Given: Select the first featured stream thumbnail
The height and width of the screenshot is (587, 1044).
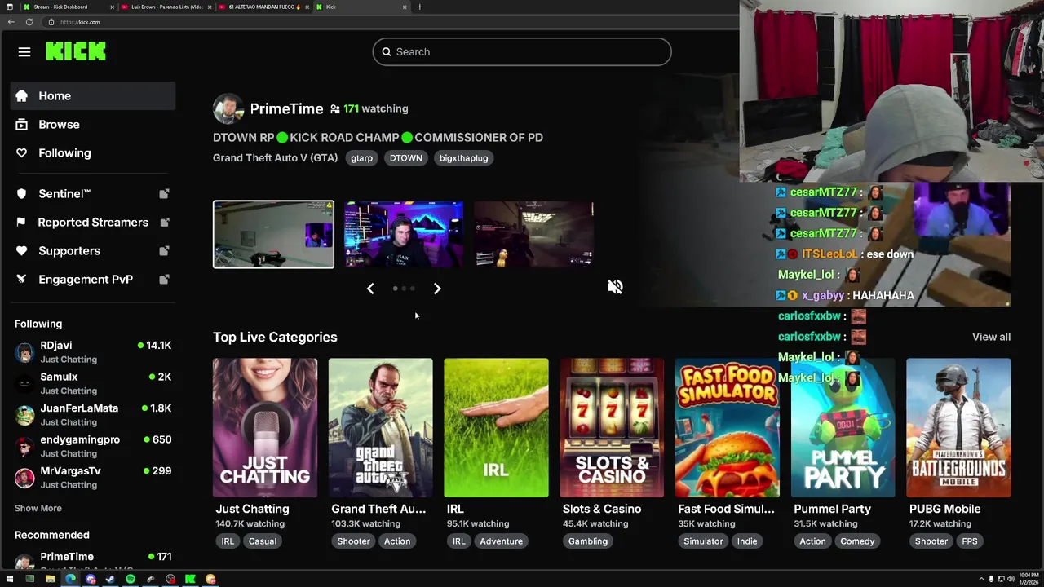Looking at the screenshot, I should point(273,235).
